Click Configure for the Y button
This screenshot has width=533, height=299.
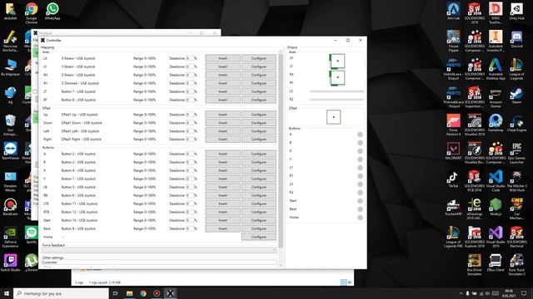(259, 179)
